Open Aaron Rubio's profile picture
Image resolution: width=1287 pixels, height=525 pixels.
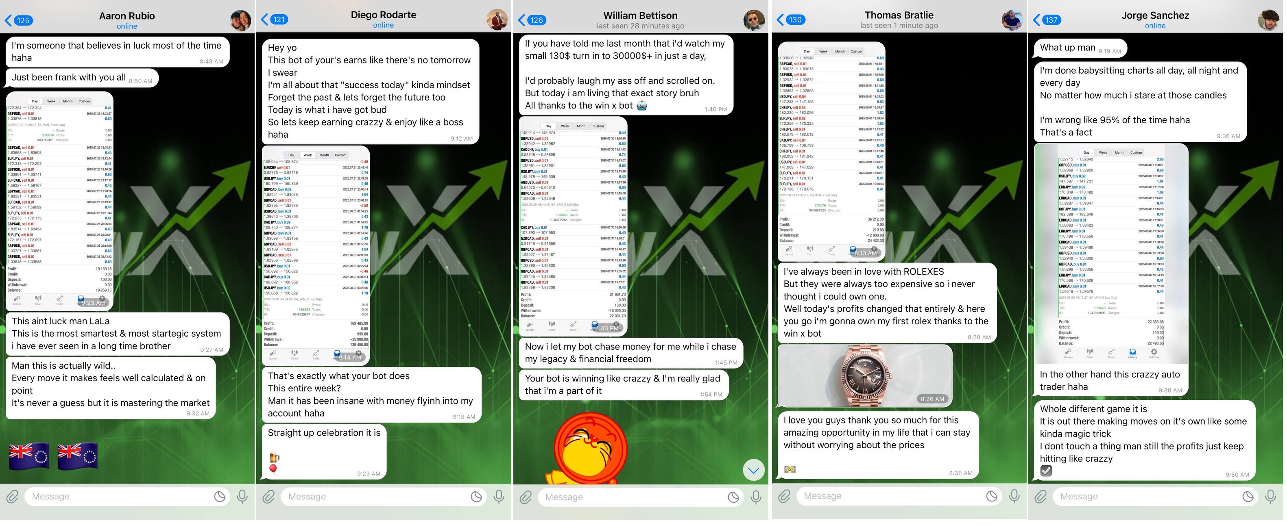pyautogui.click(x=240, y=20)
